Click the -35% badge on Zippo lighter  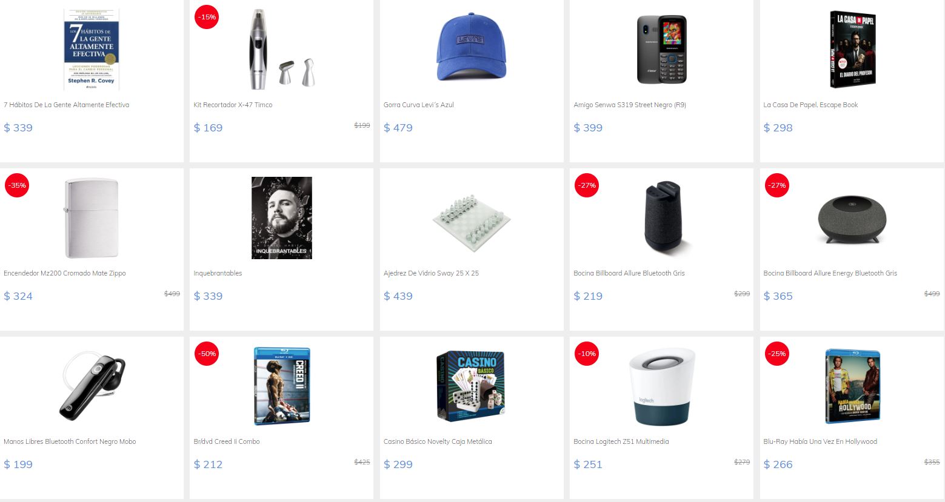[17, 185]
